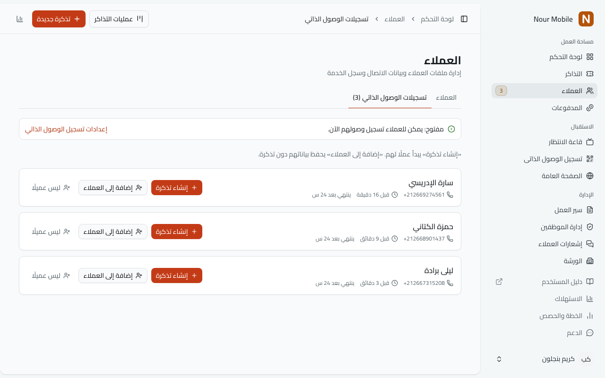Screen dimensions: 605x378
Task: Open إدارة الموظفين shield item
Action: click(x=544, y=227)
